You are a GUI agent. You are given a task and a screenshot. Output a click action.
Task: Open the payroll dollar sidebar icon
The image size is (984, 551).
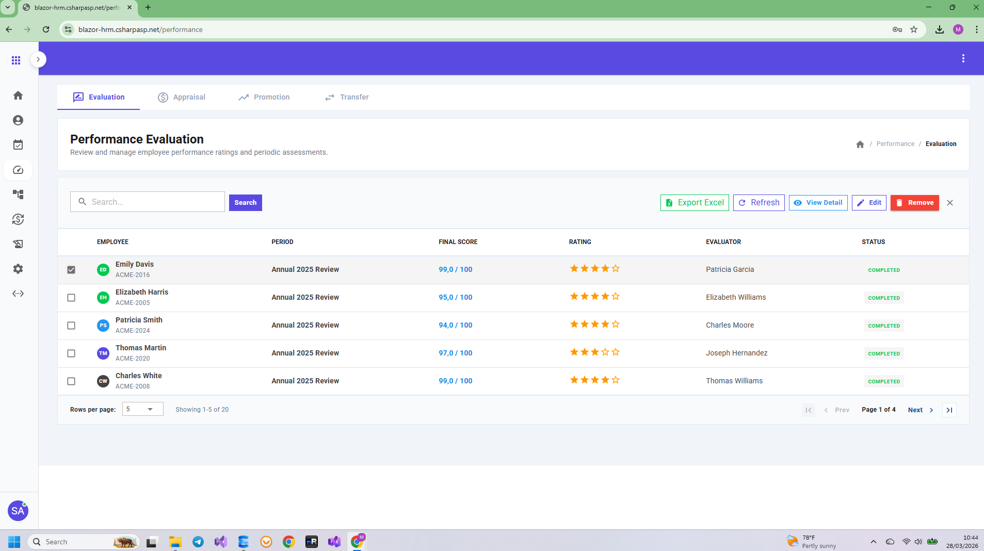pos(18,219)
